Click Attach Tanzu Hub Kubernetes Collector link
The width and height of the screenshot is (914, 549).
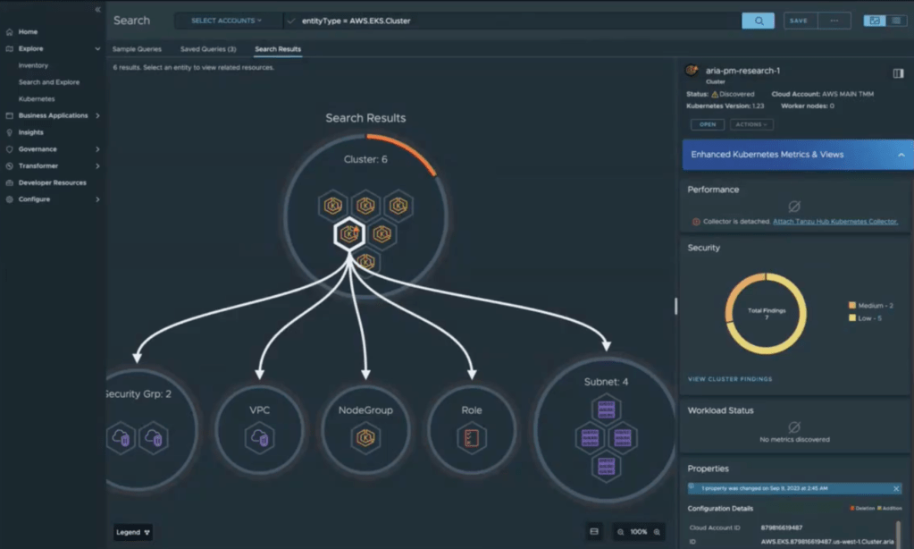pyautogui.click(x=836, y=222)
